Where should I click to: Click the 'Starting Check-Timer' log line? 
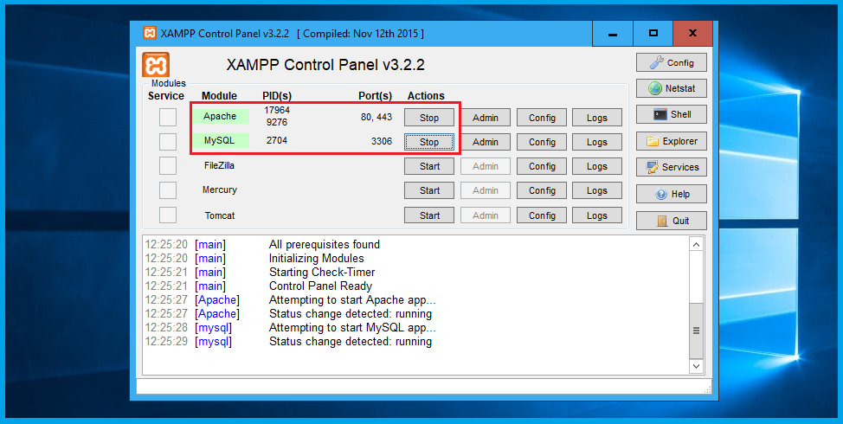click(321, 272)
